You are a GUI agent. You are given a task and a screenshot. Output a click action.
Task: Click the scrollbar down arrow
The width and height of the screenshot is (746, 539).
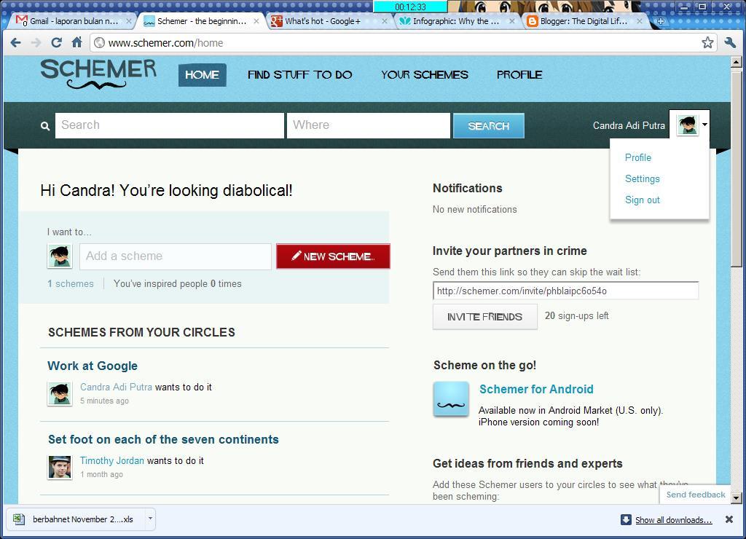(736, 498)
